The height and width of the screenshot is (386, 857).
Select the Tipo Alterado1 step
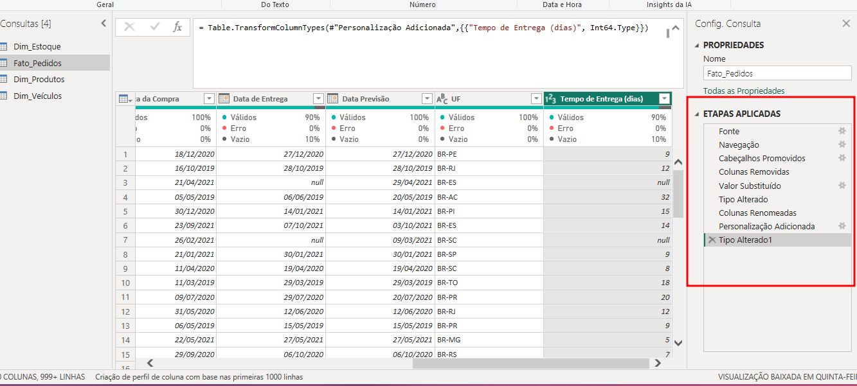pyautogui.click(x=777, y=240)
